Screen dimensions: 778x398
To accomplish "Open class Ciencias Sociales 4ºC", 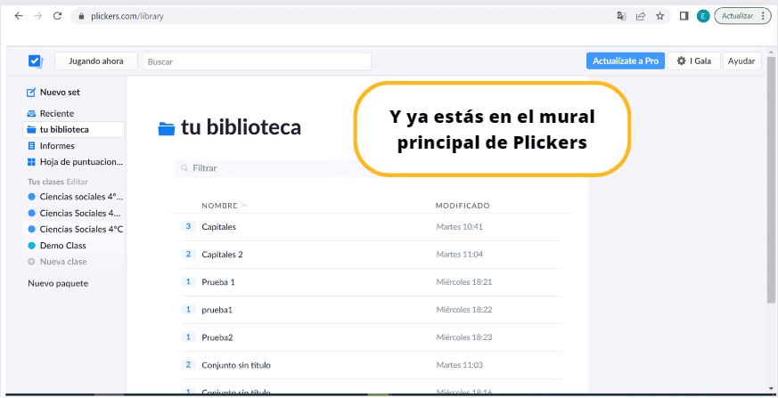I will (81, 229).
